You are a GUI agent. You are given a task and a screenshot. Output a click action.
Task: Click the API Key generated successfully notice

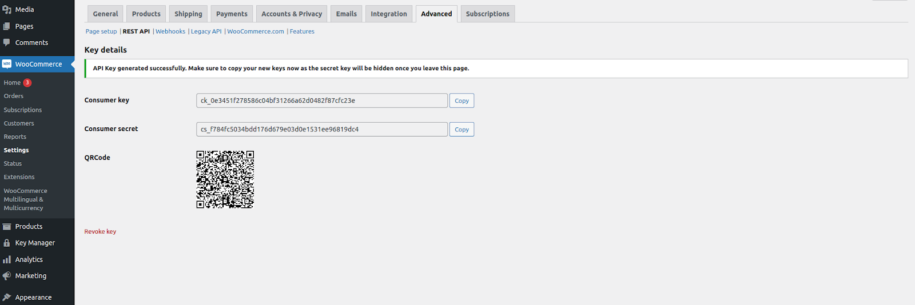(x=496, y=69)
